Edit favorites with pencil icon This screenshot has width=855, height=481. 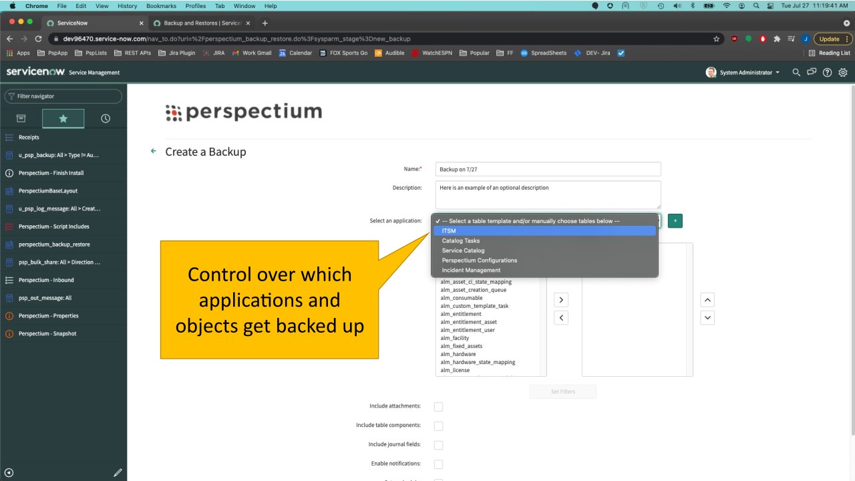pos(118,472)
